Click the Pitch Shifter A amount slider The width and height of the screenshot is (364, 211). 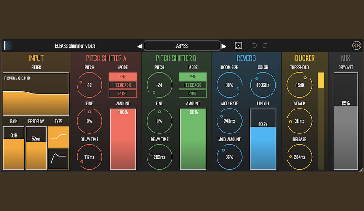point(123,139)
